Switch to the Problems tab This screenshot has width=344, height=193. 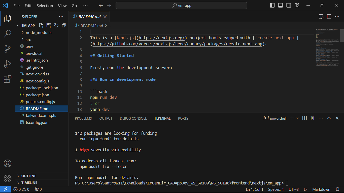[83, 118]
